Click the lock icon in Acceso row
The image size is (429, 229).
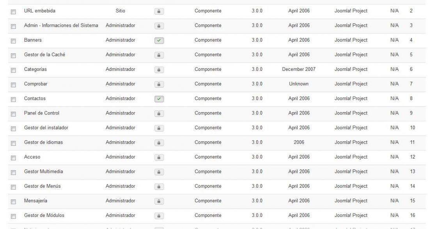point(159,157)
